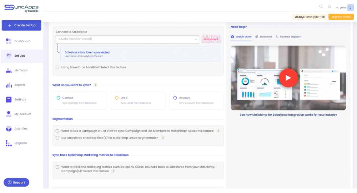Click the Dashboard sidebar icon

[x=9, y=41]
